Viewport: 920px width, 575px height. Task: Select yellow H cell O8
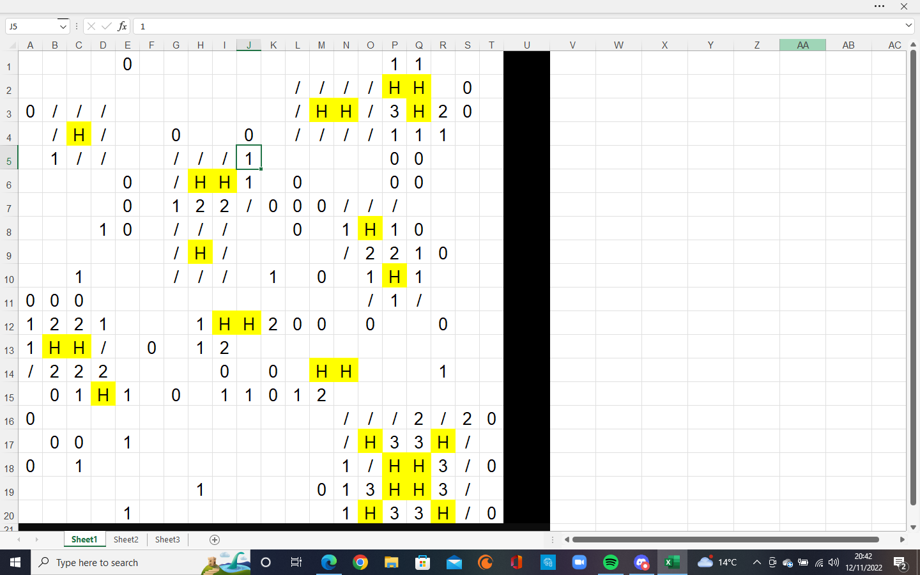click(x=370, y=229)
